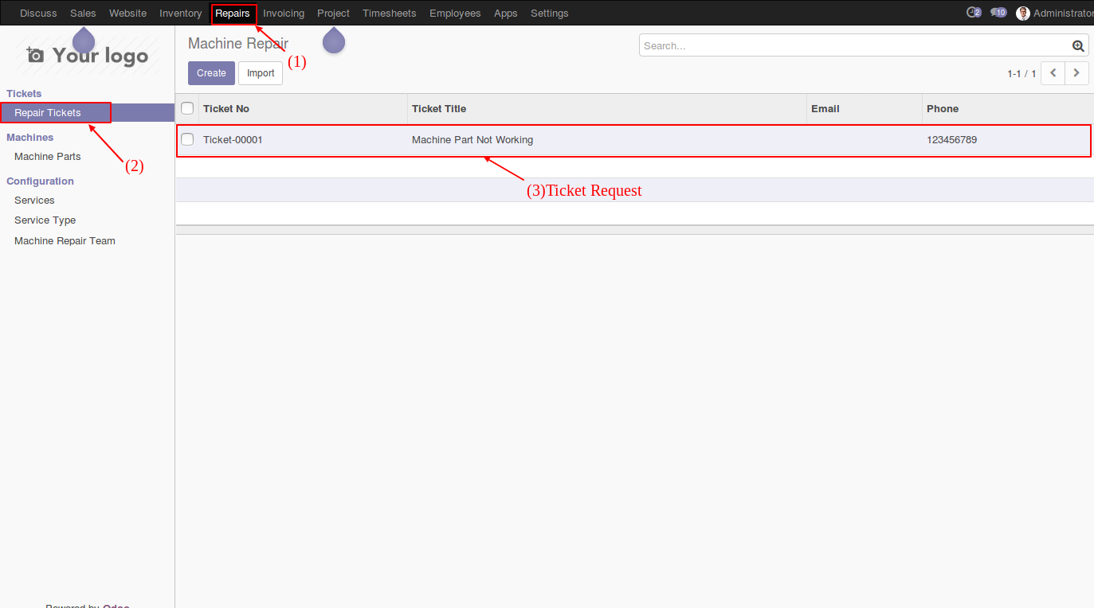The width and height of the screenshot is (1094, 608).
Task: Click the Machine Repair breadcrumb title
Action: pos(238,44)
